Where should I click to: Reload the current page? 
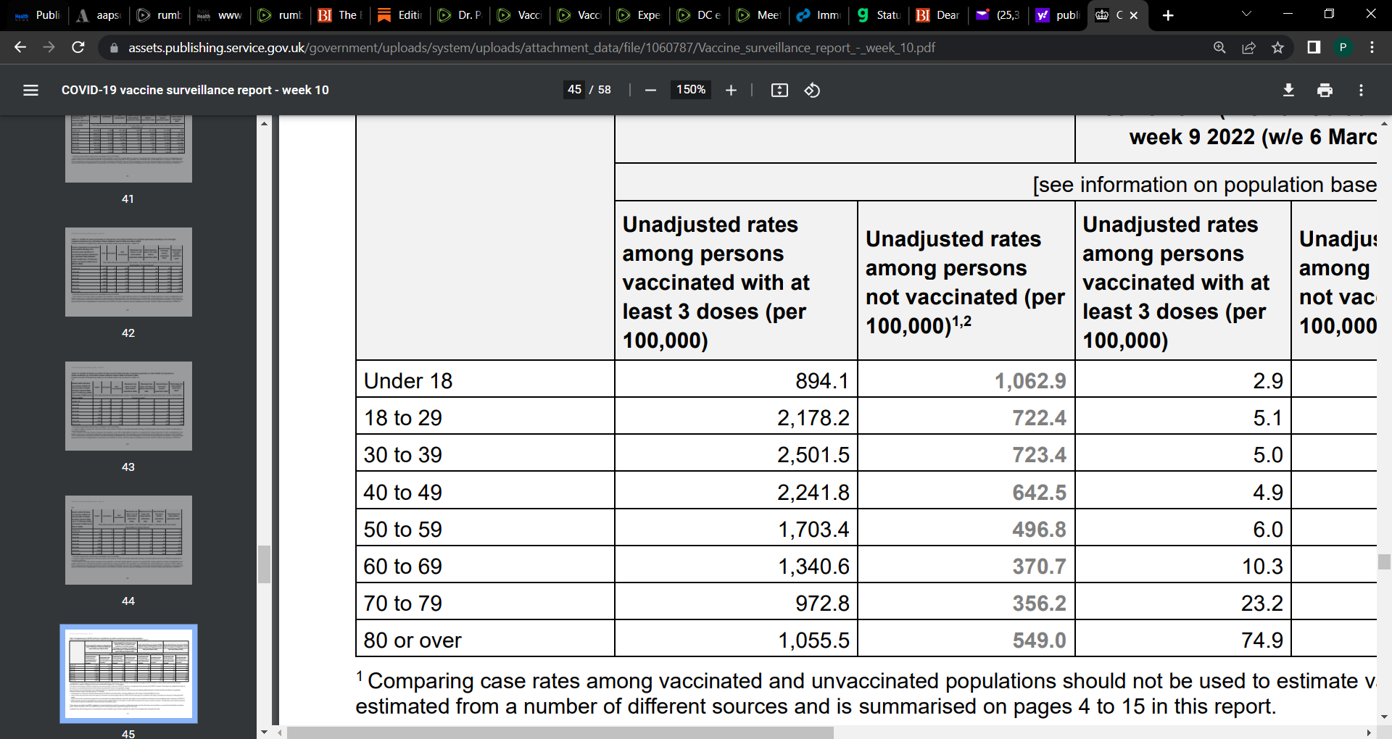[78, 47]
